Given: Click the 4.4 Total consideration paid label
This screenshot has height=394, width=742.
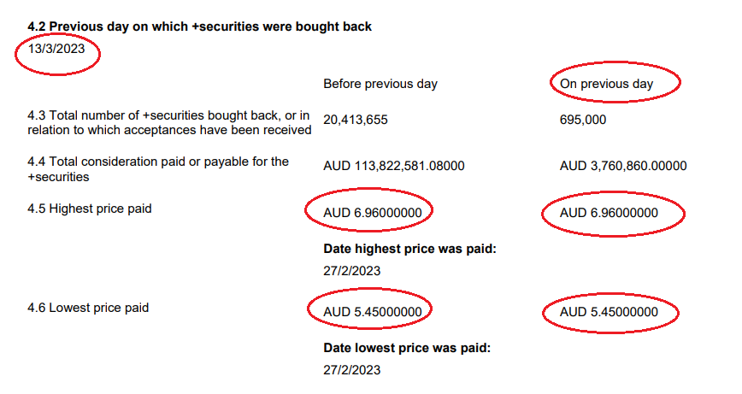Looking at the screenshot, I should (158, 169).
